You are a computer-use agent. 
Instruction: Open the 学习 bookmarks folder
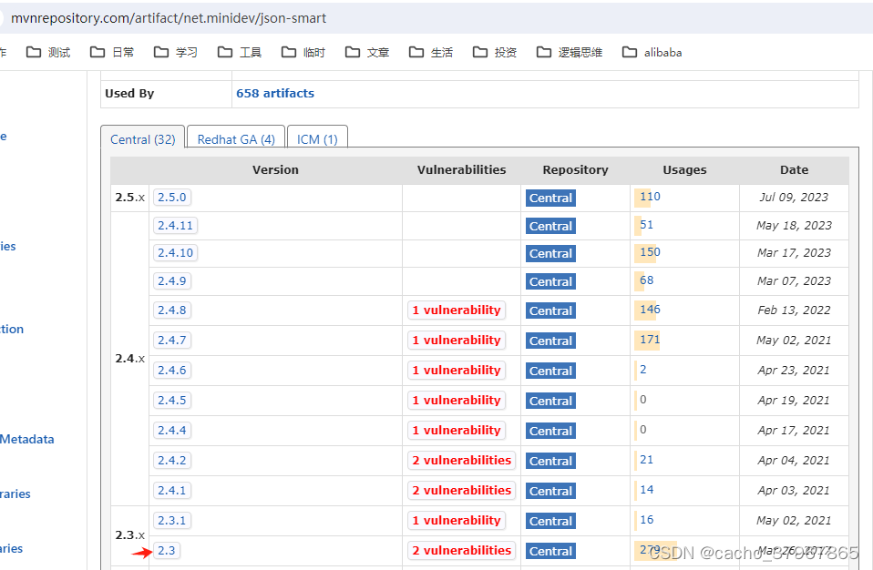coord(184,52)
